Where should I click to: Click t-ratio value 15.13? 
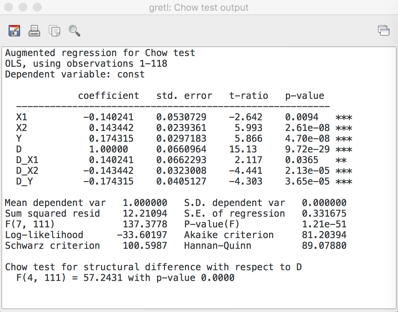[243, 149]
